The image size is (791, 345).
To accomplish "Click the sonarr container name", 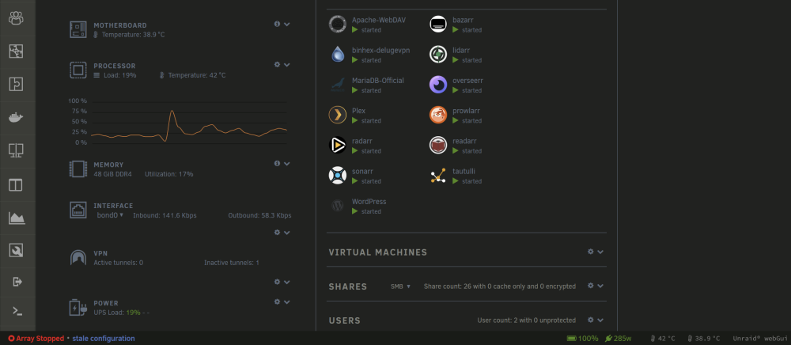I will [362, 172].
